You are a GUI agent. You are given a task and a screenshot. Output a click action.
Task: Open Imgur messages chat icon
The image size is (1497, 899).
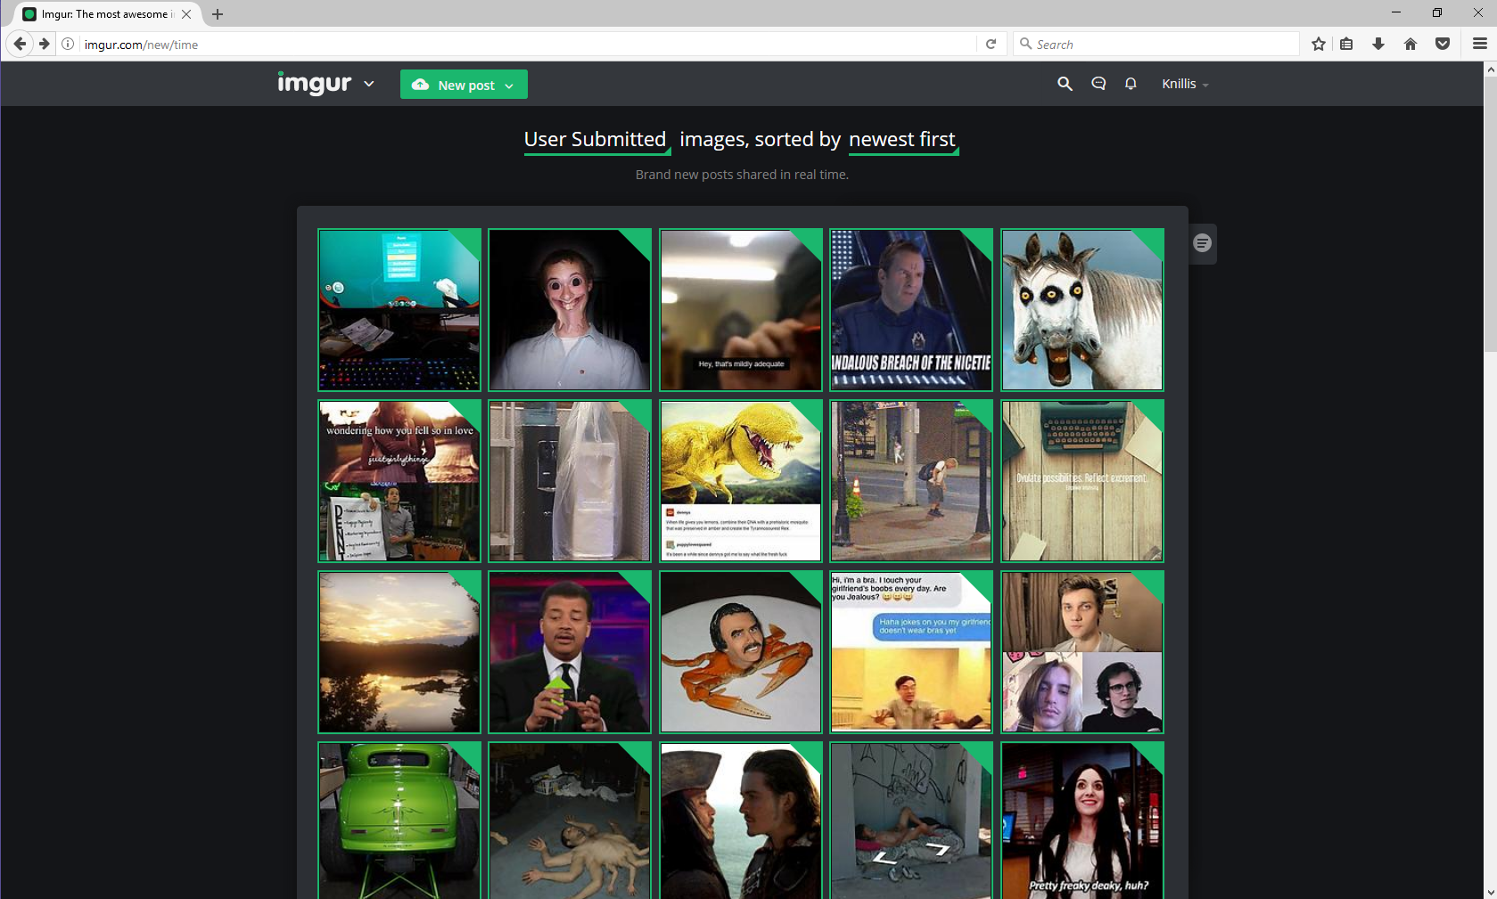(x=1098, y=84)
